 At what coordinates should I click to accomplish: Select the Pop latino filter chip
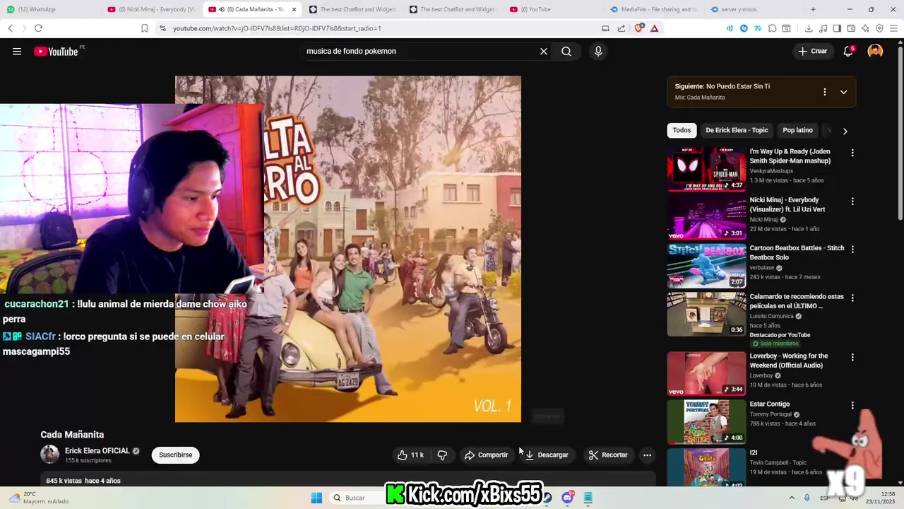(x=797, y=130)
